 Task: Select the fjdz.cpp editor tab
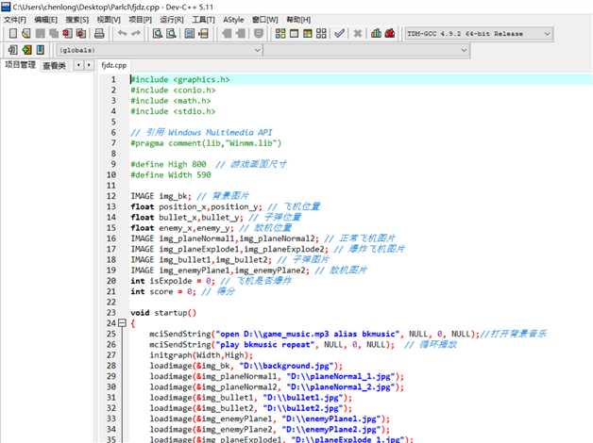[114, 65]
